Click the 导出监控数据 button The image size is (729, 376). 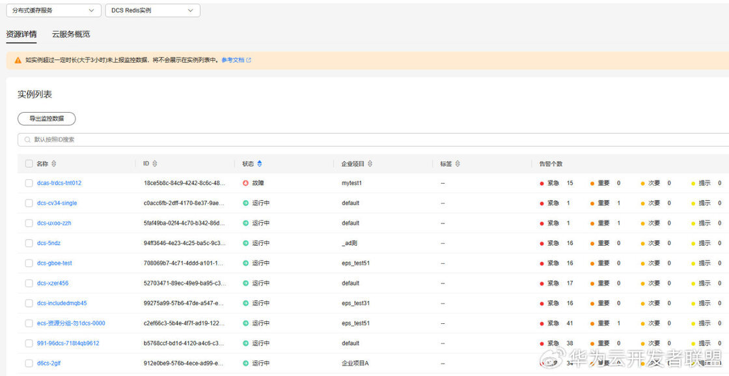coord(46,119)
